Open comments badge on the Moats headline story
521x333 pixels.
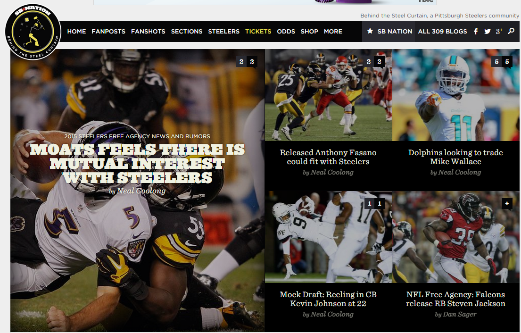click(247, 61)
